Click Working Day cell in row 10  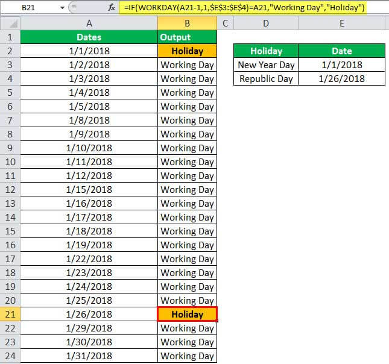pos(188,162)
